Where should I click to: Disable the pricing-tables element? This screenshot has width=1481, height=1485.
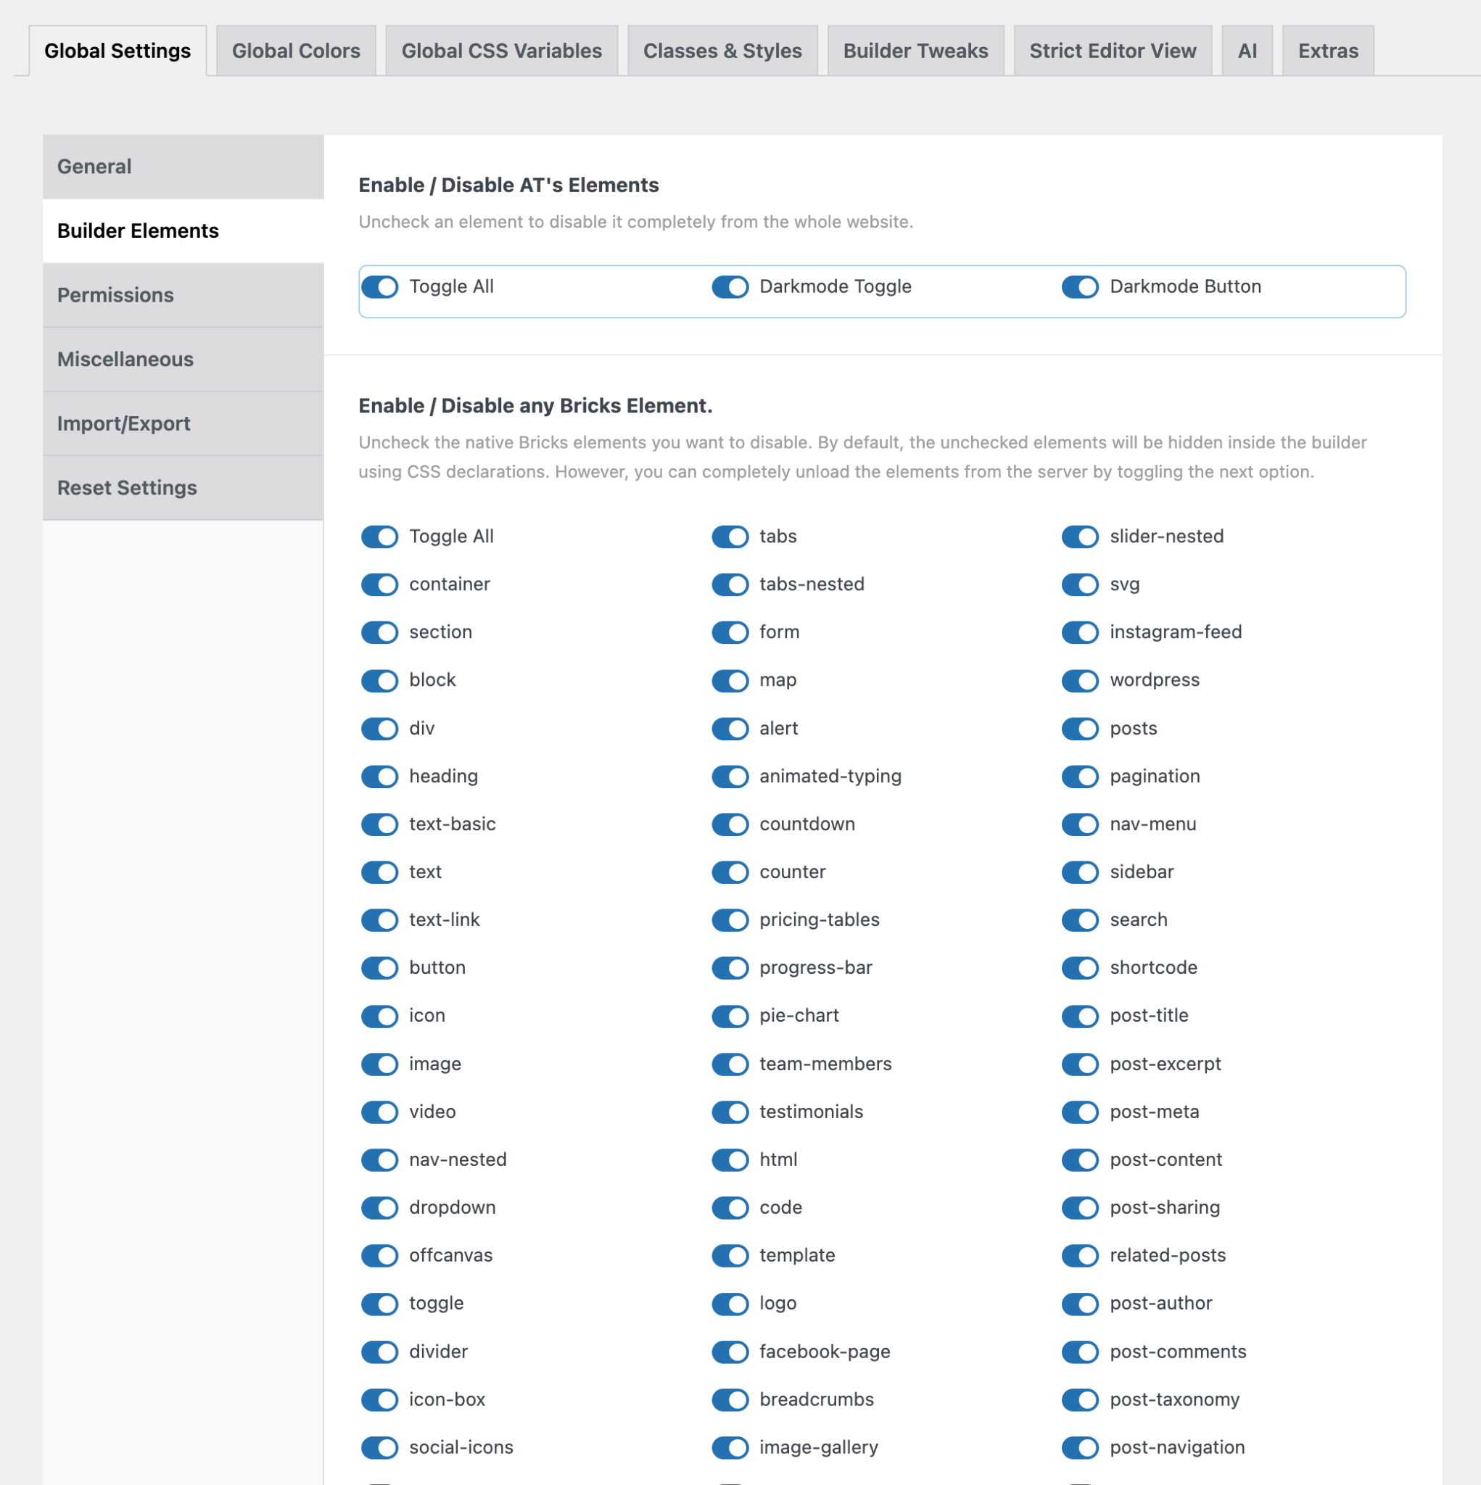tap(730, 920)
